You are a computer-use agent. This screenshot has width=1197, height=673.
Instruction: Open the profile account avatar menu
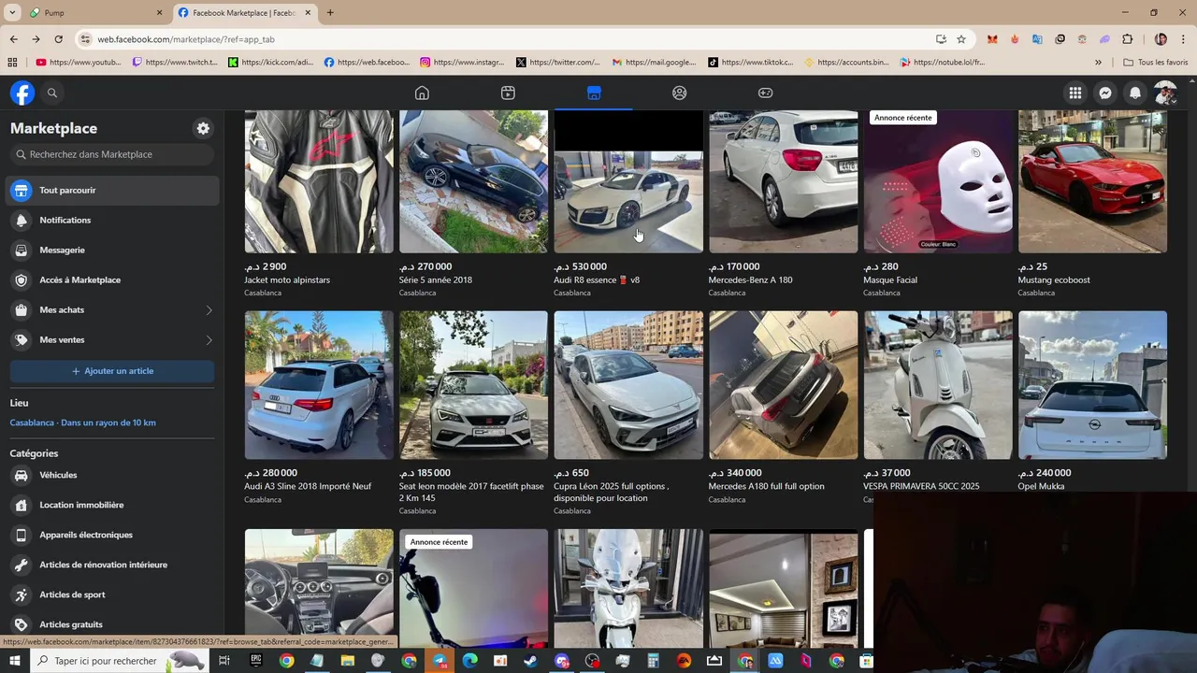1165,93
